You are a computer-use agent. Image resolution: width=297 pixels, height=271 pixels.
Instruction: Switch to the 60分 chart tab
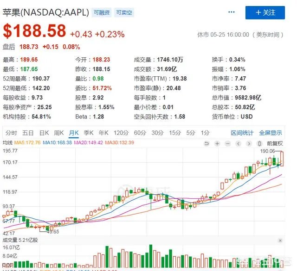(x=140, y=133)
